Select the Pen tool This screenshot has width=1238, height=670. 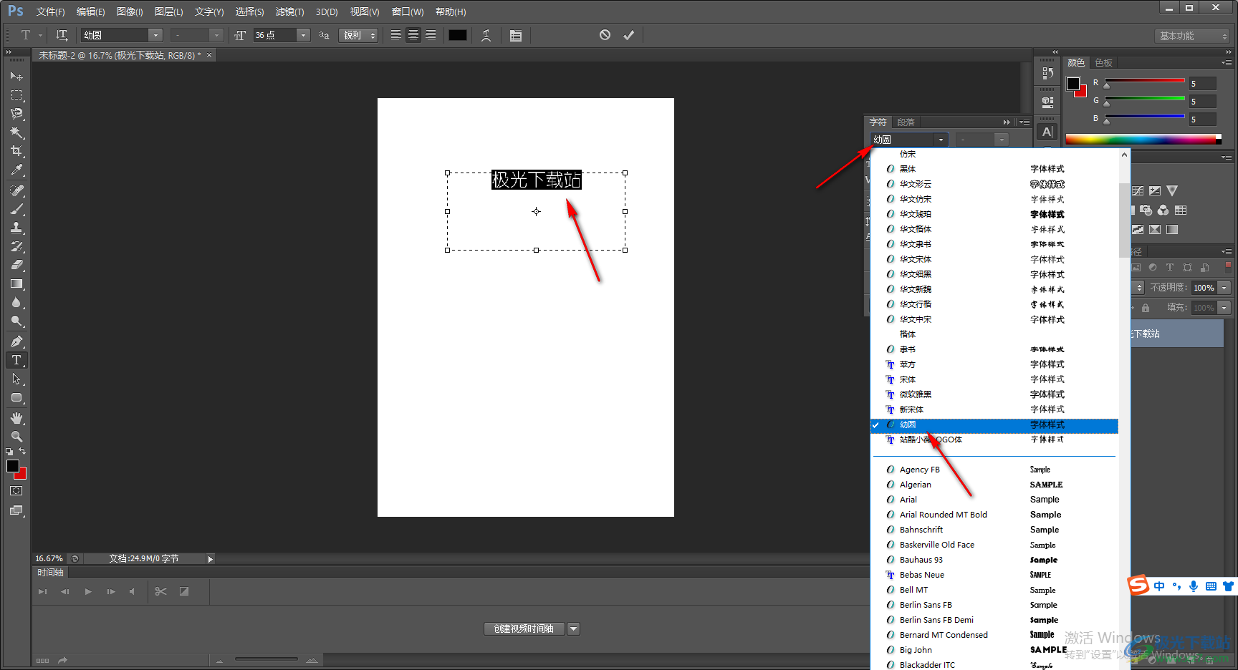16,341
